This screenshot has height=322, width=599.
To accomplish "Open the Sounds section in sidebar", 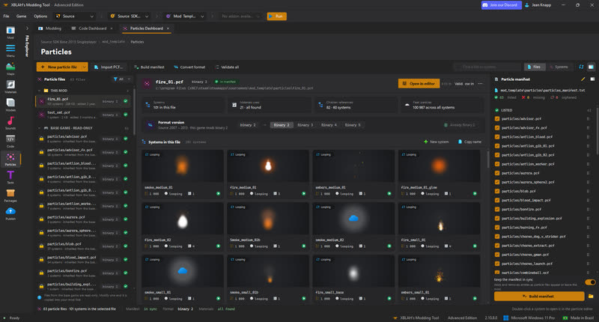I will [10, 124].
